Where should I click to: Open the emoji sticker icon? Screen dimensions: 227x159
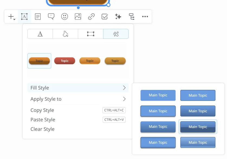64,17
